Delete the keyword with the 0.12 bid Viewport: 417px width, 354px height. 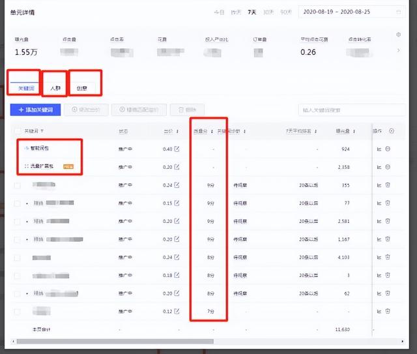tap(388, 311)
